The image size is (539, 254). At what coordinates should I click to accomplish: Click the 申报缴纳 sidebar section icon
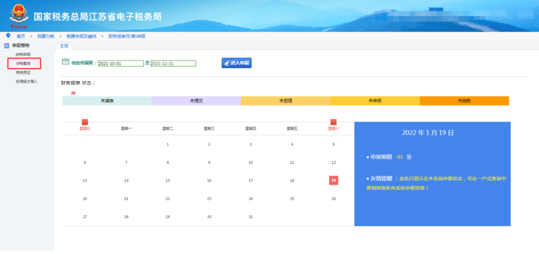point(6,46)
